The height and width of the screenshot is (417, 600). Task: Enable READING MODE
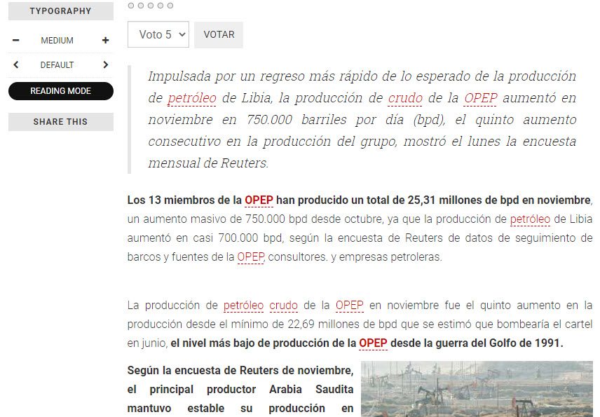coord(60,91)
